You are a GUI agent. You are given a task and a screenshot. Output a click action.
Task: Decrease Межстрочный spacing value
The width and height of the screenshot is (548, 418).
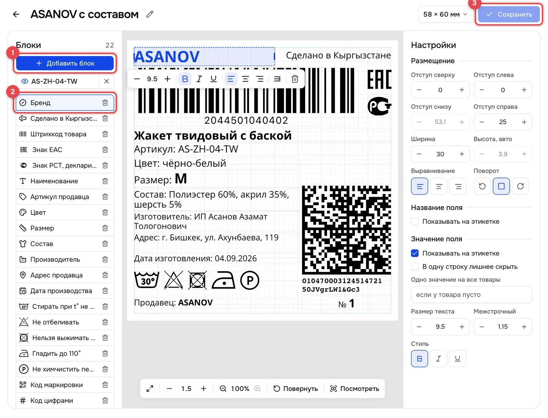pos(482,327)
